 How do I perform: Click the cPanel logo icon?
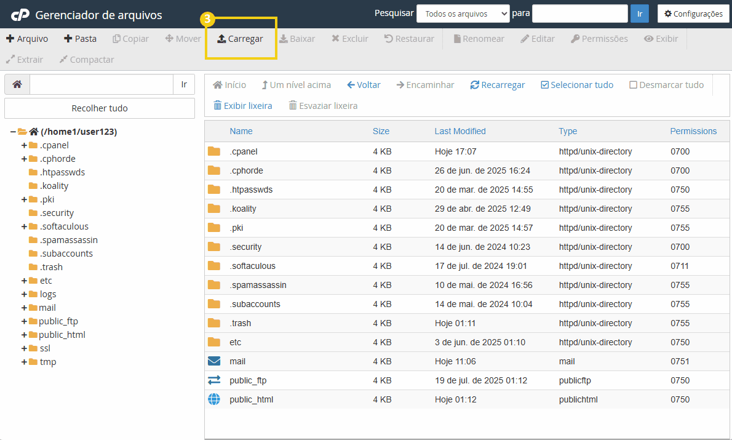pos(20,15)
